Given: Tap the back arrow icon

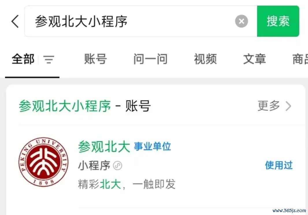Looking at the screenshot, I should [x=15, y=21].
